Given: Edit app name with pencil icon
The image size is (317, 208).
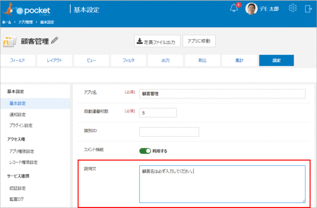Looking at the screenshot, I should 55,40.
